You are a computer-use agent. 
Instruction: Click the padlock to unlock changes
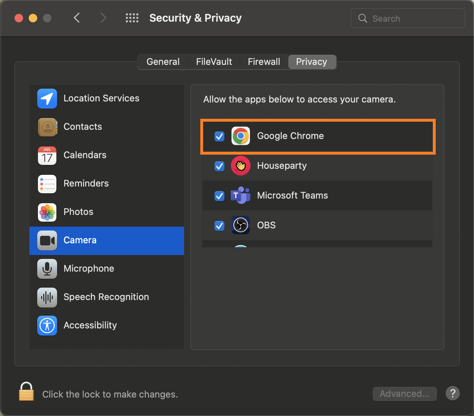[x=27, y=392]
